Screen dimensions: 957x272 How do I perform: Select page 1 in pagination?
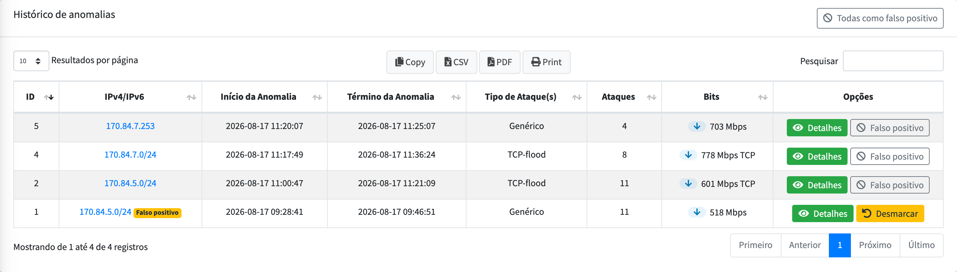[840, 245]
